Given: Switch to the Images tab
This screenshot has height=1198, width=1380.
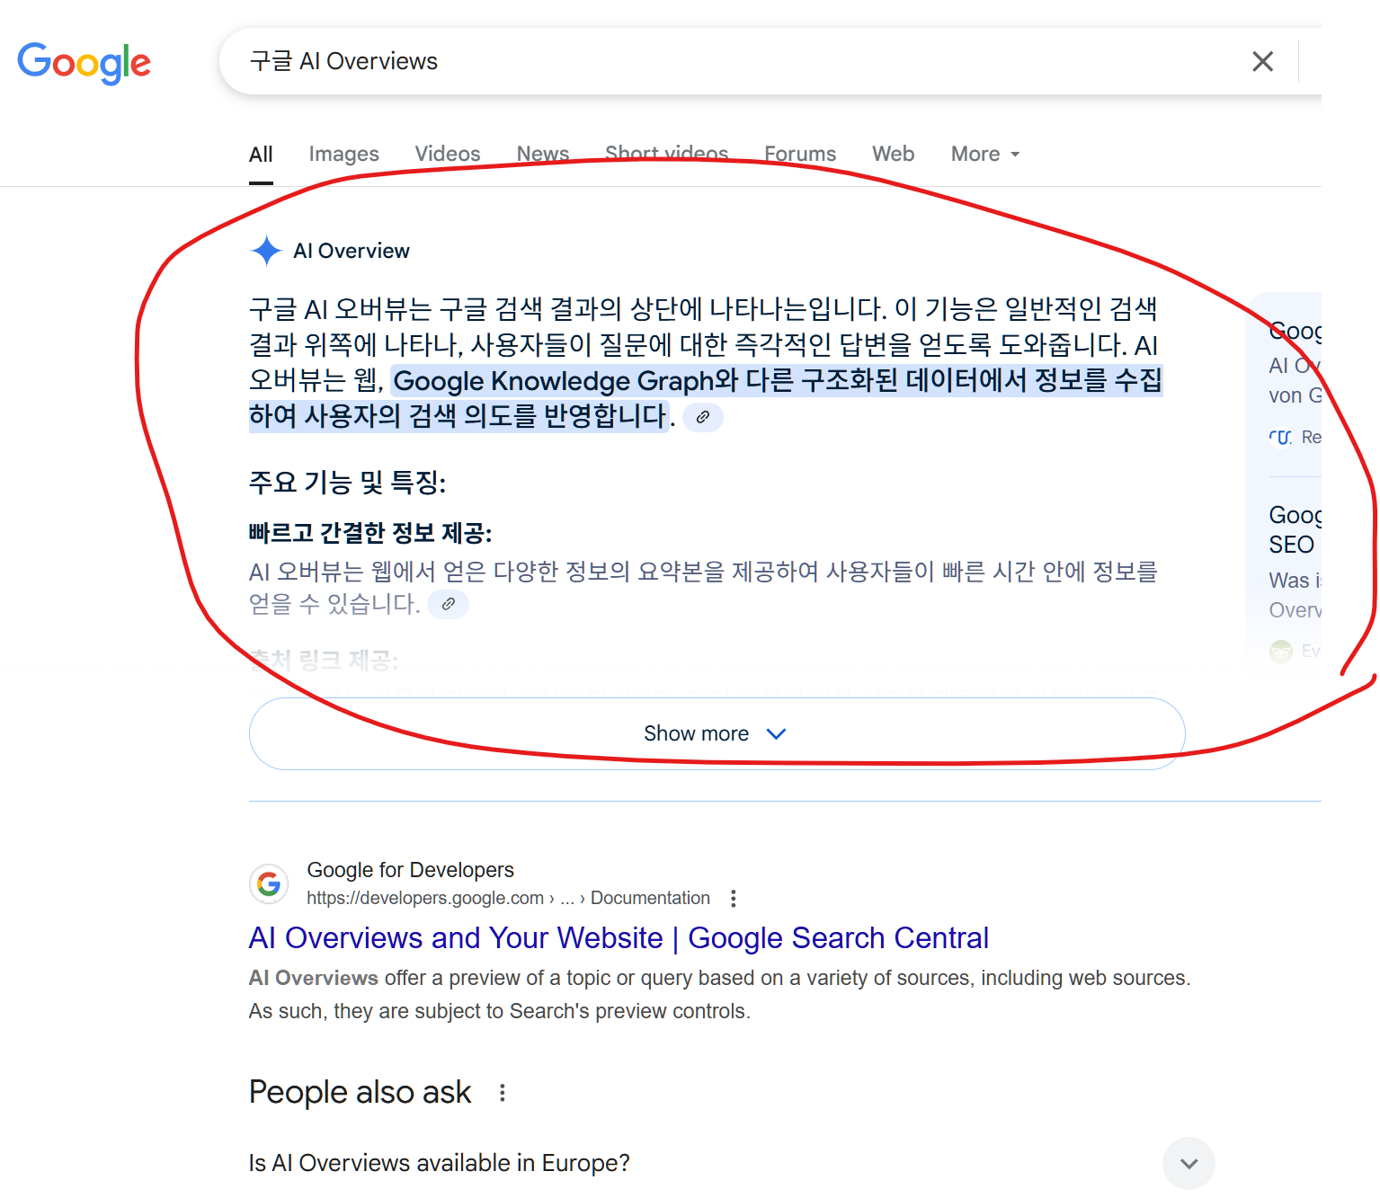Looking at the screenshot, I should pos(343,155).
